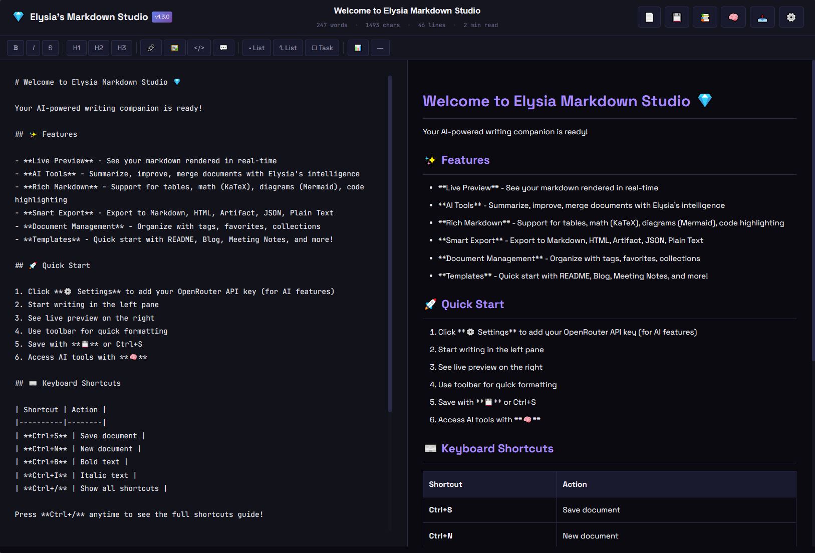815x553 pixels.
Task: Insert a table
Action: tap(358, 48)
